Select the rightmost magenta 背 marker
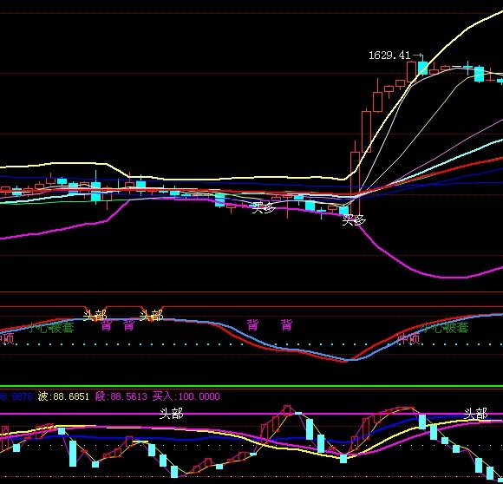 (286, 325)
